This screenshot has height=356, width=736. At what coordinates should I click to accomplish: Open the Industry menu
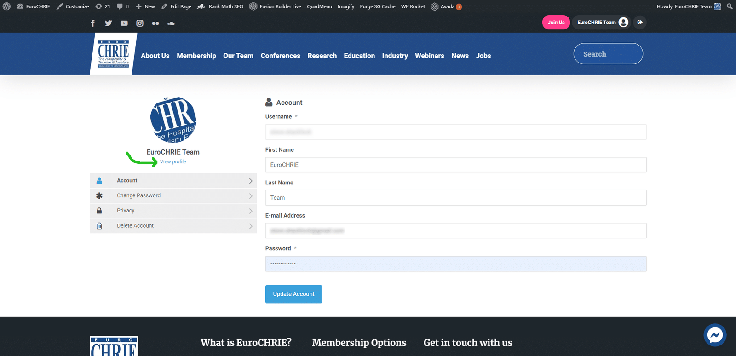395,56
